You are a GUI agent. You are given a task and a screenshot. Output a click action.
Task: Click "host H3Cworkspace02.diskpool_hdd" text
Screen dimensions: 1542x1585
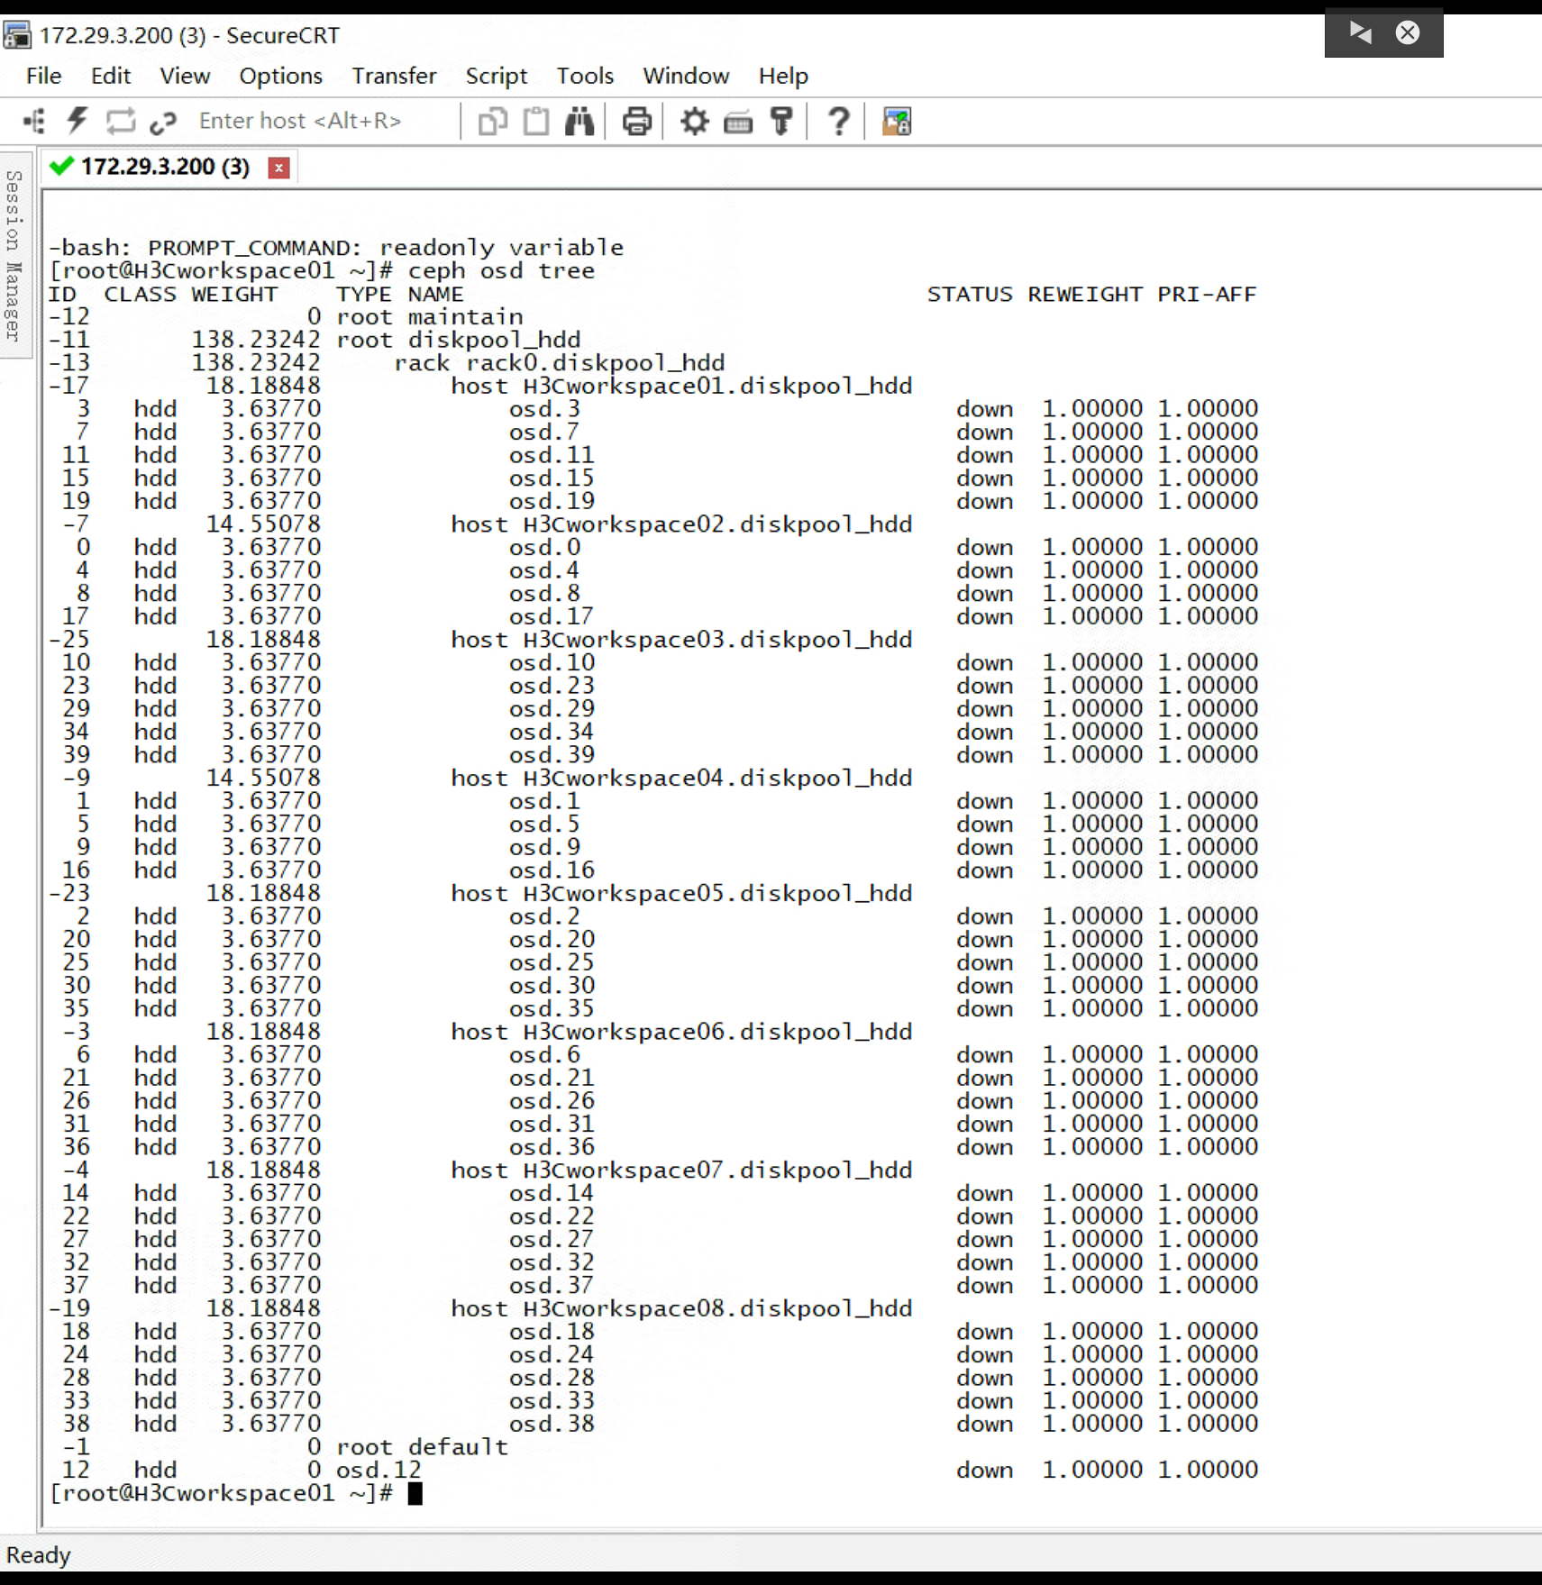click(x=682, y=524)
